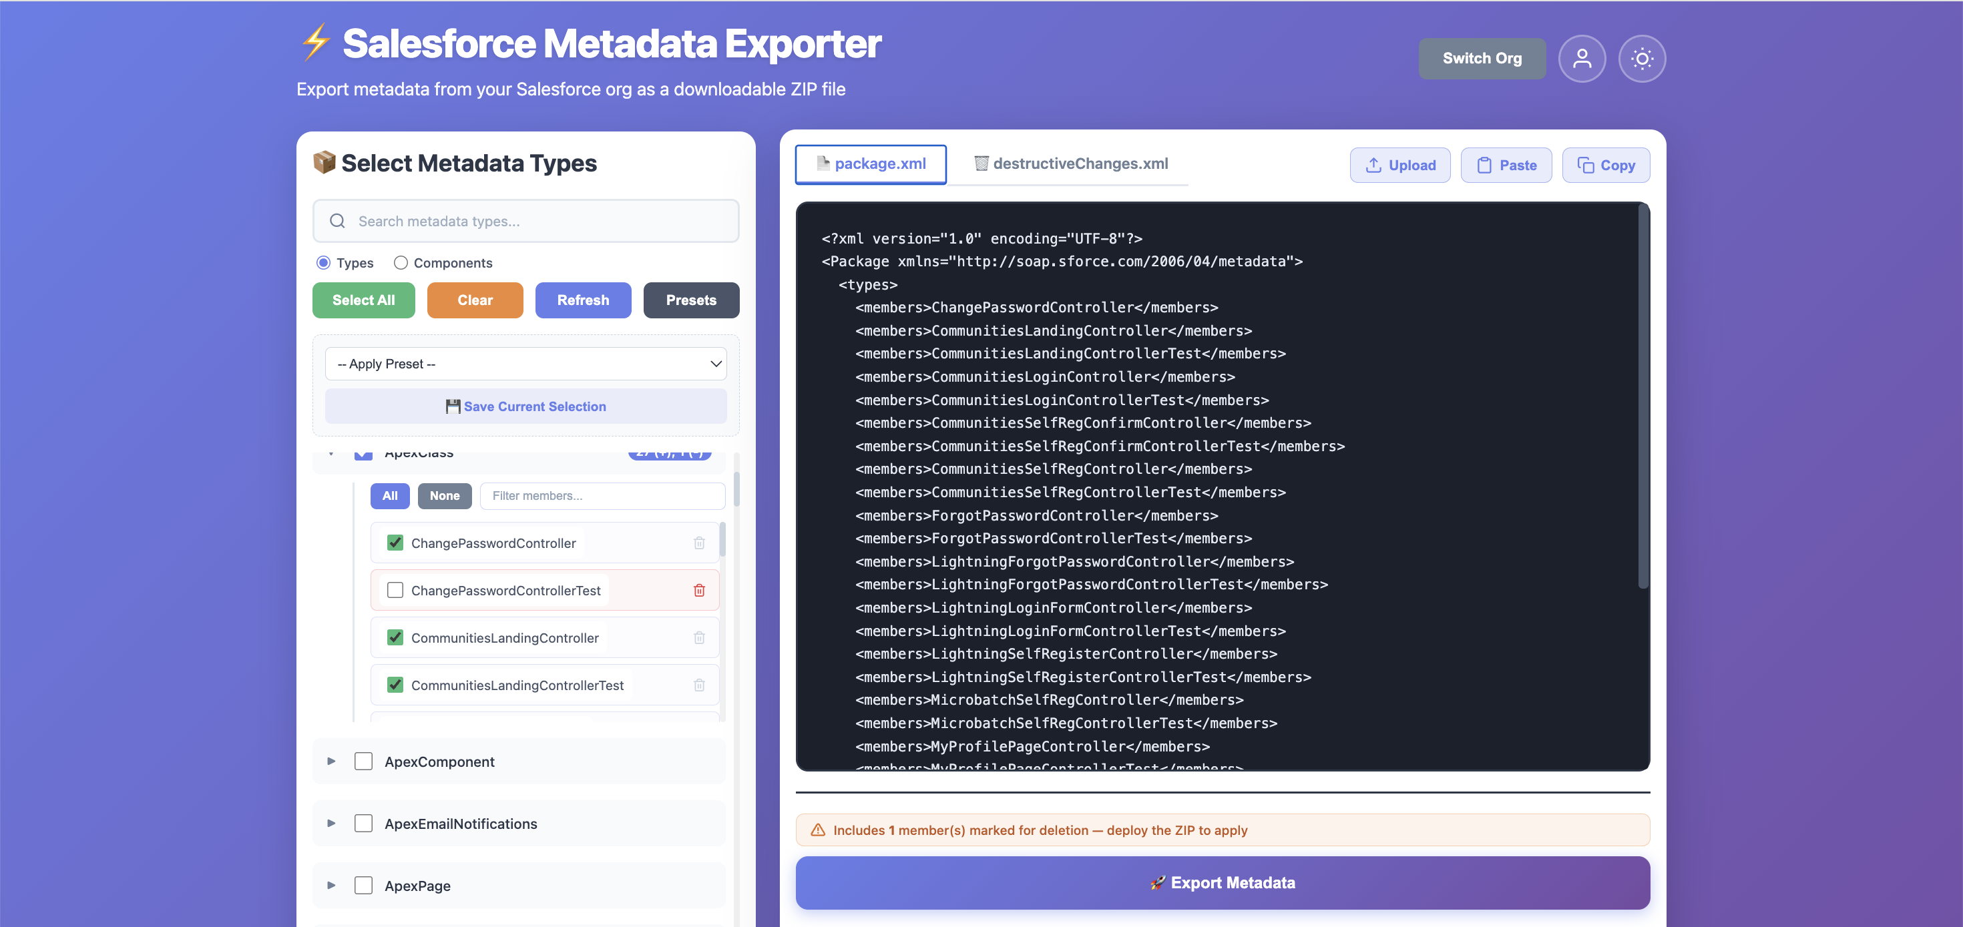The width and height of the screenshot is (1963, 927).
Task: Expand the ApexComponent tree node
Action: click(331, 761)
